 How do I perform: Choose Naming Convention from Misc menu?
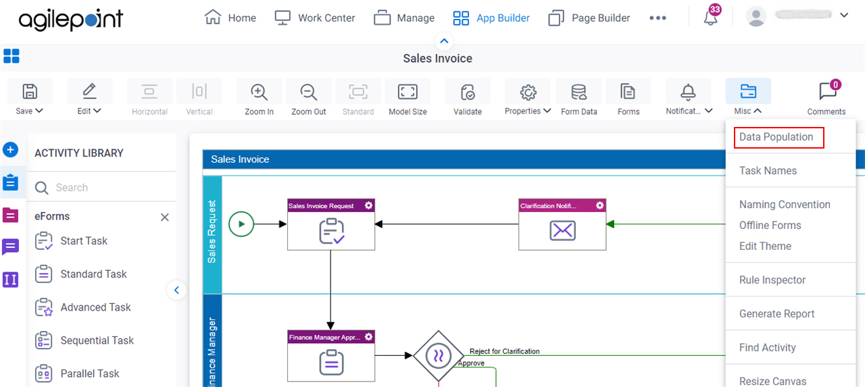785,205
